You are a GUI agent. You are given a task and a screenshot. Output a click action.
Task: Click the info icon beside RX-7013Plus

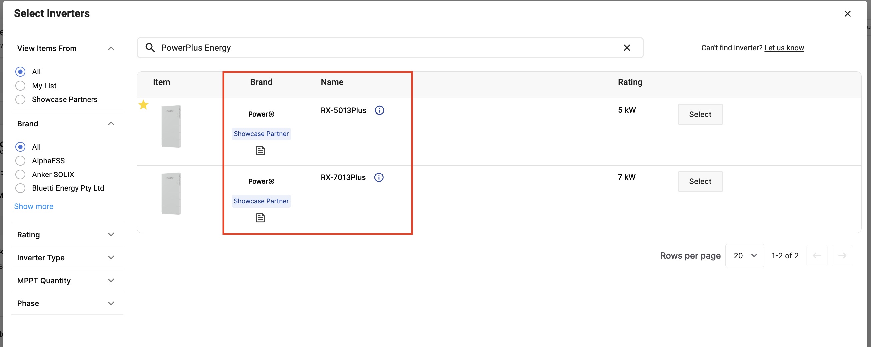click(x=379, y=177)
